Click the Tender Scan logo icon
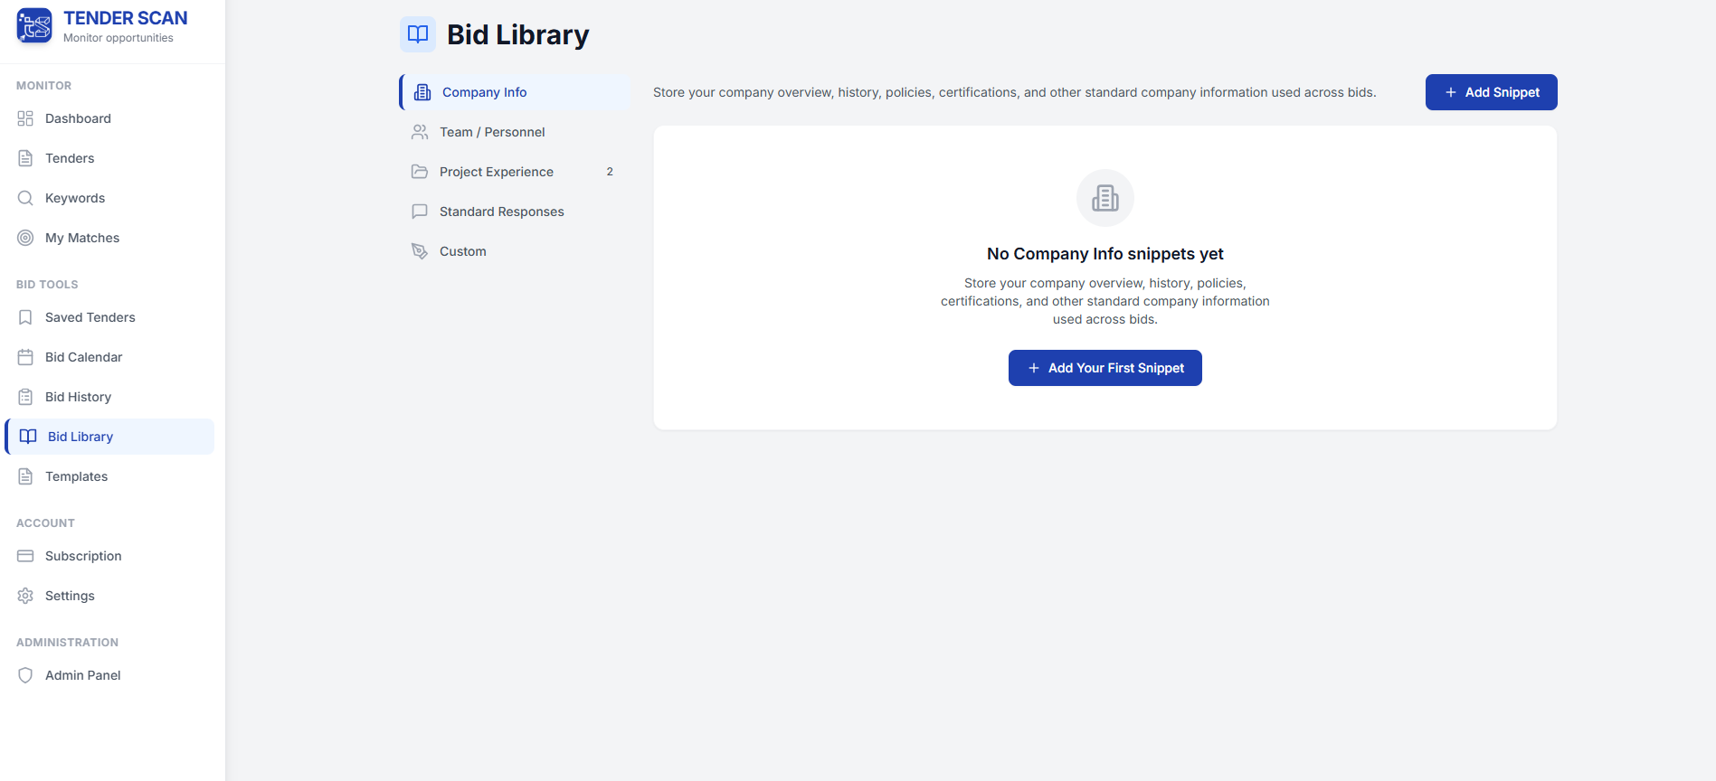 pos(34,25)
